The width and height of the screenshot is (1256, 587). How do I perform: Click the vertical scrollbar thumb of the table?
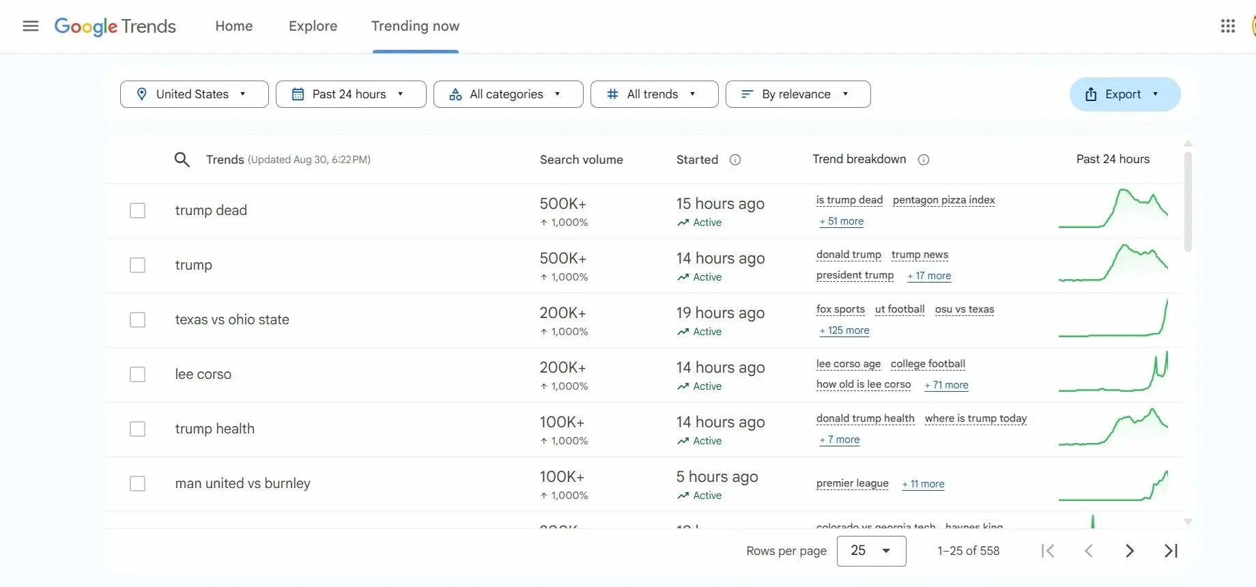pyautogui.click(x=1188, y=201)
